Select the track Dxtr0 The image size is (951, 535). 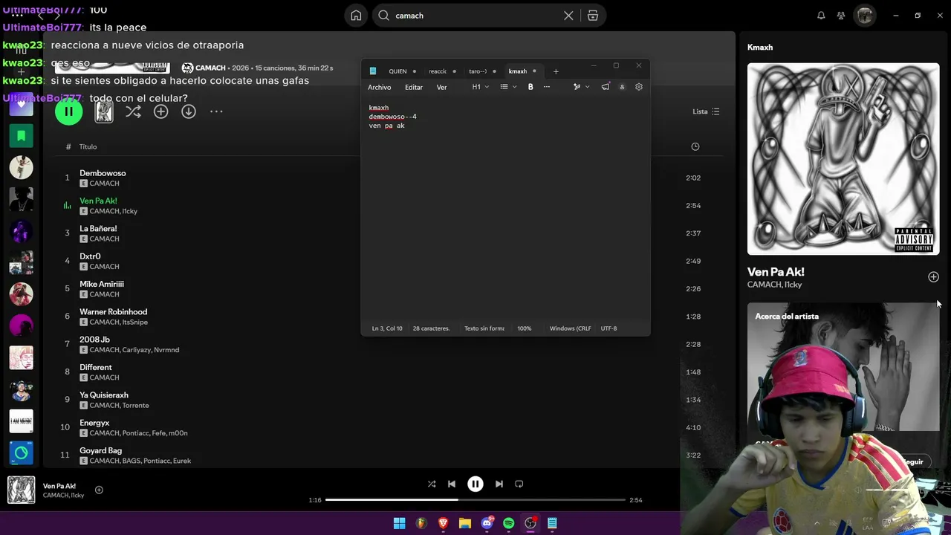click(90, 256)
